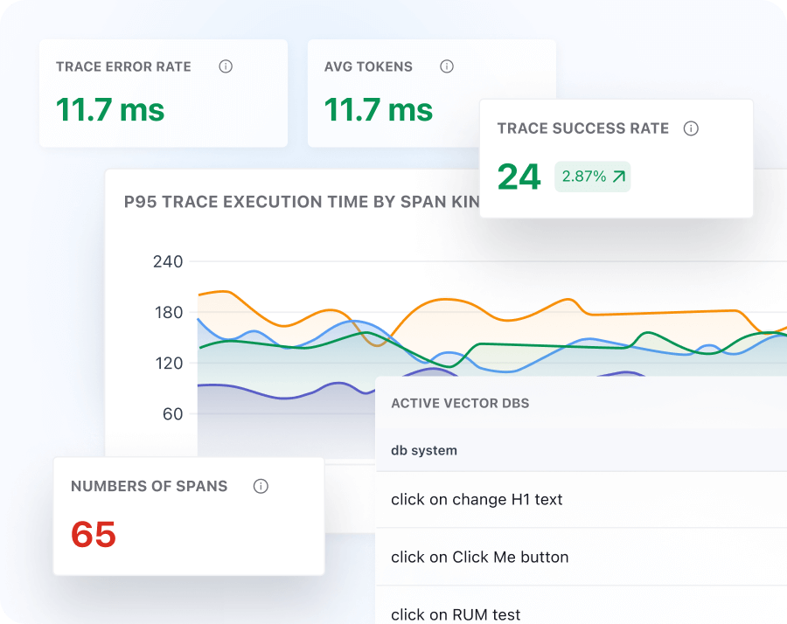The width and height of the screenshot is (787, 624).
Task: Click the 180 y-axis label
Action: [169, 313]
